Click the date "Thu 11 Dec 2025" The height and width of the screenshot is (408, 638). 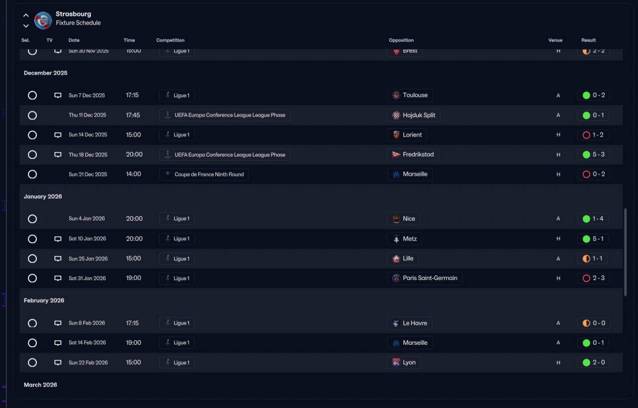click(87, 115)
